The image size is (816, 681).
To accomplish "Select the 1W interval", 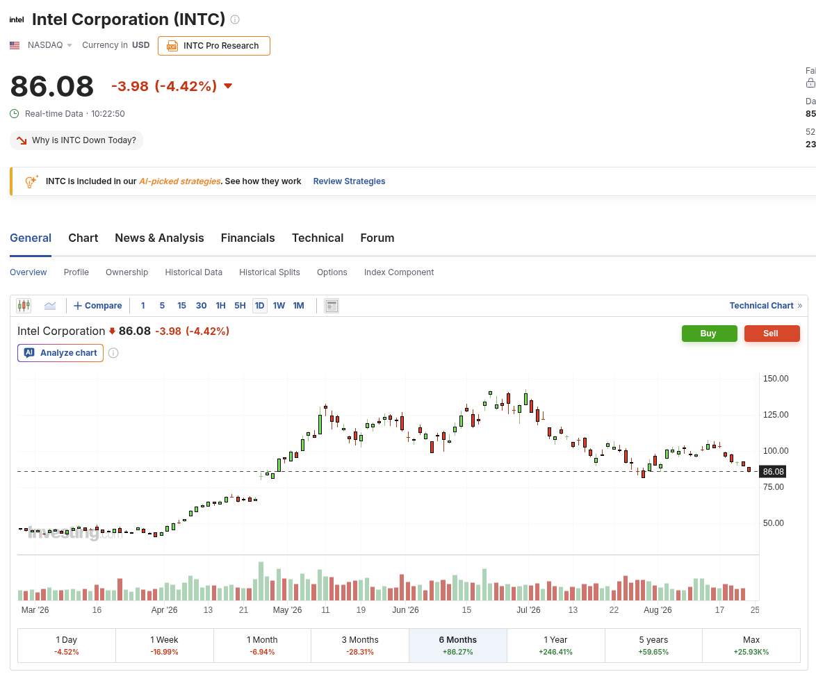I will 279,306.
